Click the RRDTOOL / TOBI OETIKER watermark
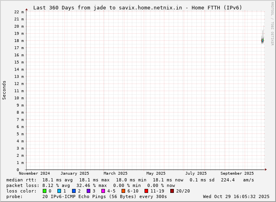The height and width of the screenshot is (202, 276). pos(272,24)
